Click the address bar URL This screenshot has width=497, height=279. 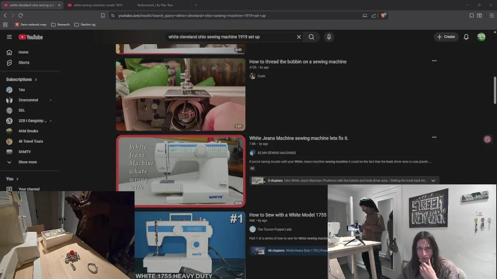click(192, 15)
